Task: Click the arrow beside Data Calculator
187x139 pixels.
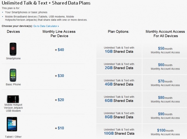Action: point(58,26)
